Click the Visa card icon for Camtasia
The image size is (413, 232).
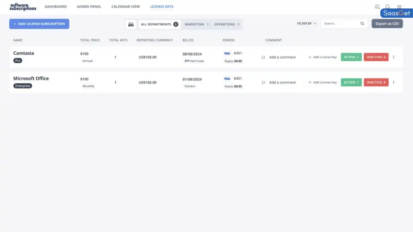coord(227,53)
